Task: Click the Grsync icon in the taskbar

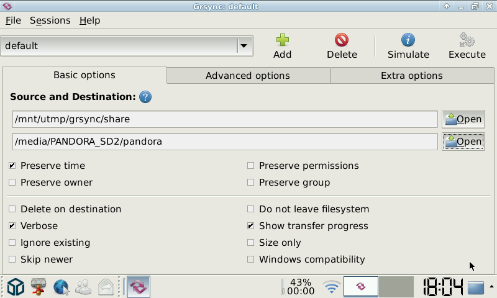Action: click(139, 287)
